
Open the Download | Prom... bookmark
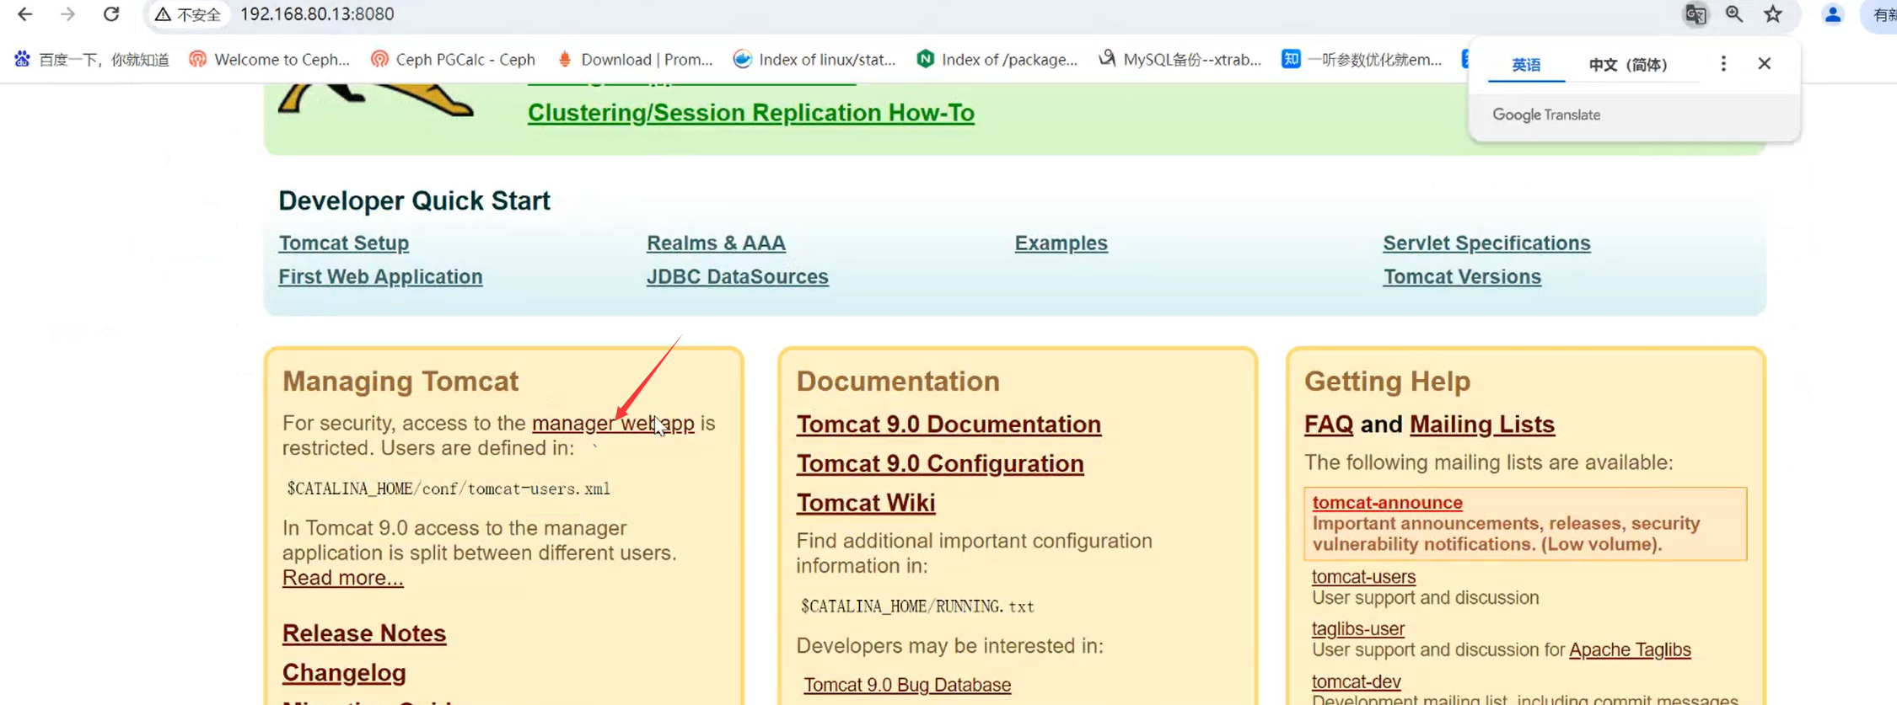pyautogui.click(x=635, y=59)
